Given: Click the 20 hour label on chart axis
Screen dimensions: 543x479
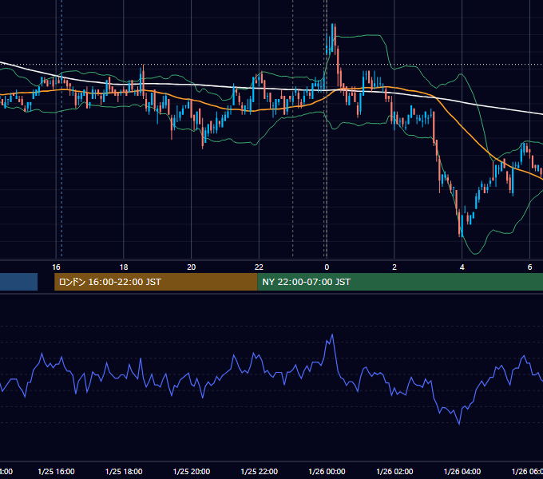Looking at the screenshot, I should pyautogui.click(x=191, y=267).
